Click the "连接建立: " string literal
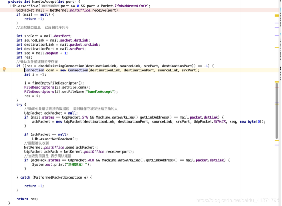 (77, 164)
